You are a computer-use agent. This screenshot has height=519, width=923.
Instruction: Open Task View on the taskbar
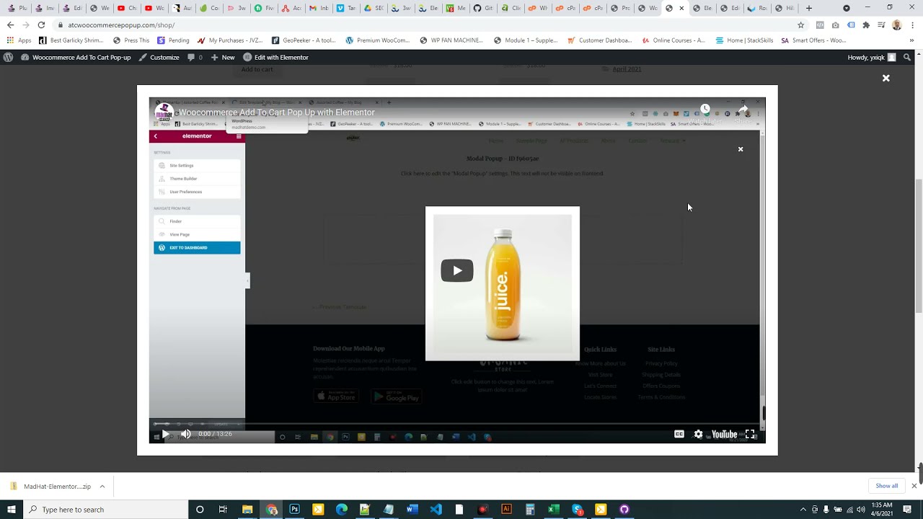[223, 509]
